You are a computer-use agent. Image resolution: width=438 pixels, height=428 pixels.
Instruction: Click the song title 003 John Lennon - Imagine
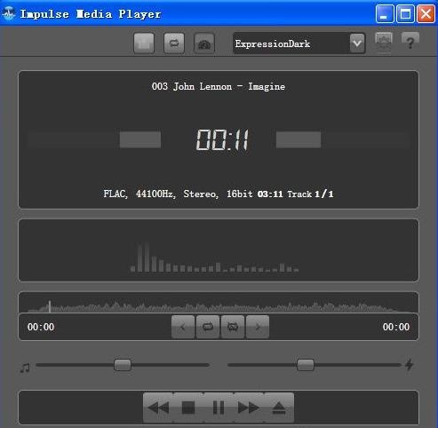pyautogui.click(x=219, y=87)
